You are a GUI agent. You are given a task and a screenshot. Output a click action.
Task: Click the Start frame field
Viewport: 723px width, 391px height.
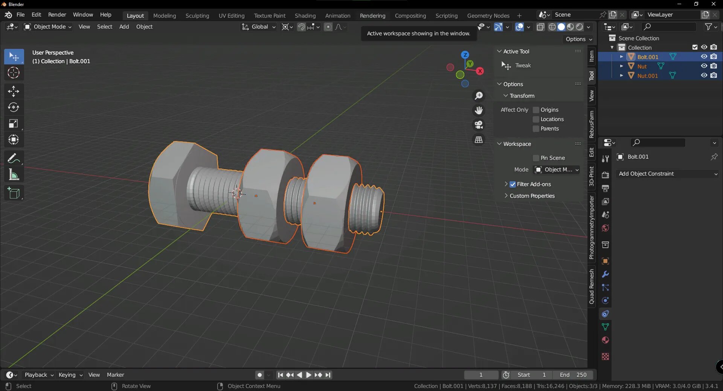pos(532,375)
